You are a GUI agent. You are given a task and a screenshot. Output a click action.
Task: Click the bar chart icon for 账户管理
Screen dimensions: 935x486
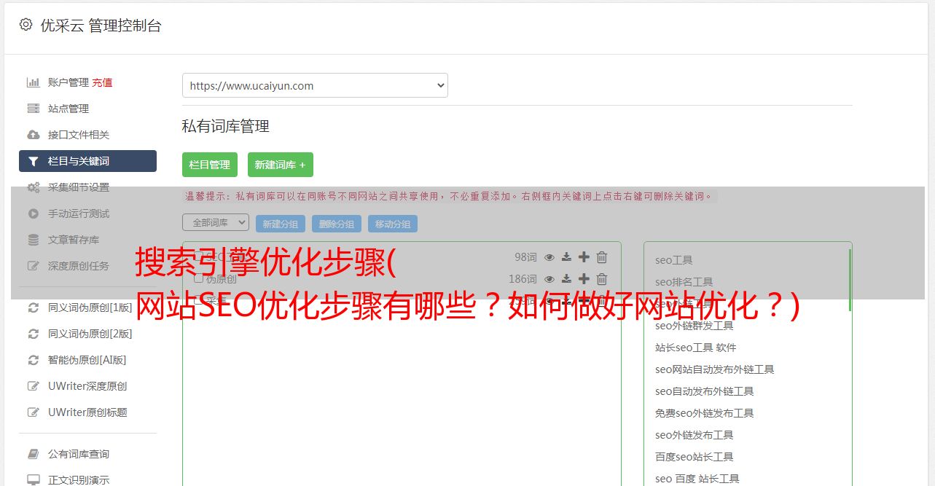pyautogui.click(x=34, y=82)
